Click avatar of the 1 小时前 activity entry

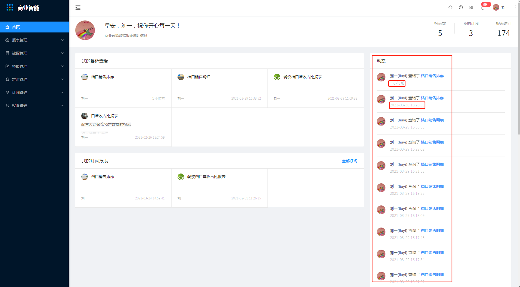[x=381, y=77]
